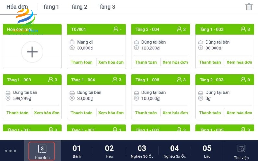Click the trash bin delete icon

[x=249, y=7]
